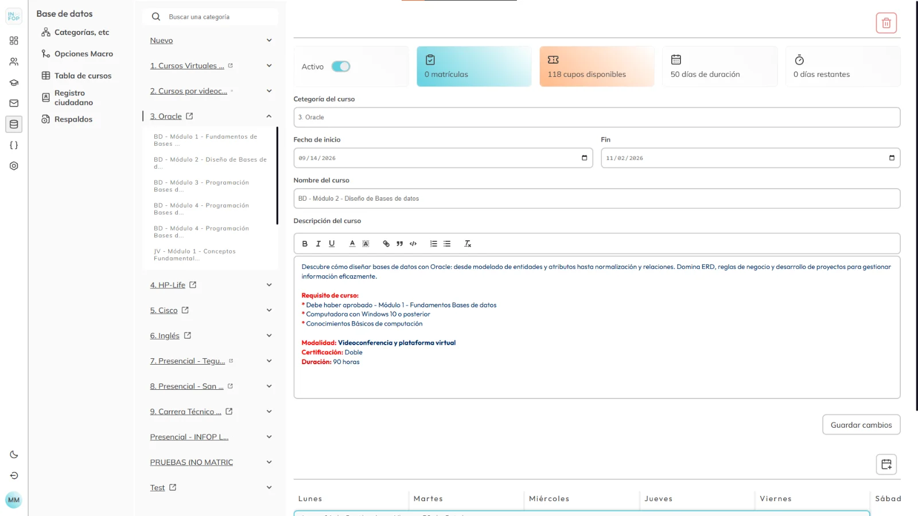Open the dashboard grid icon in the left rail

pos(14,41)
